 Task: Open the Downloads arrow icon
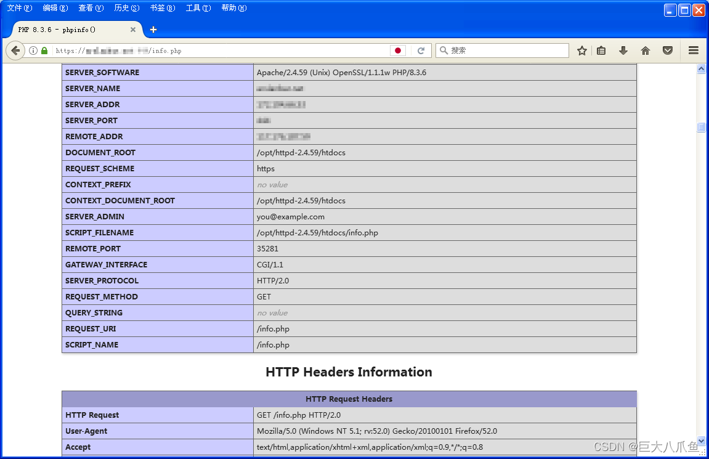(623, 51)
